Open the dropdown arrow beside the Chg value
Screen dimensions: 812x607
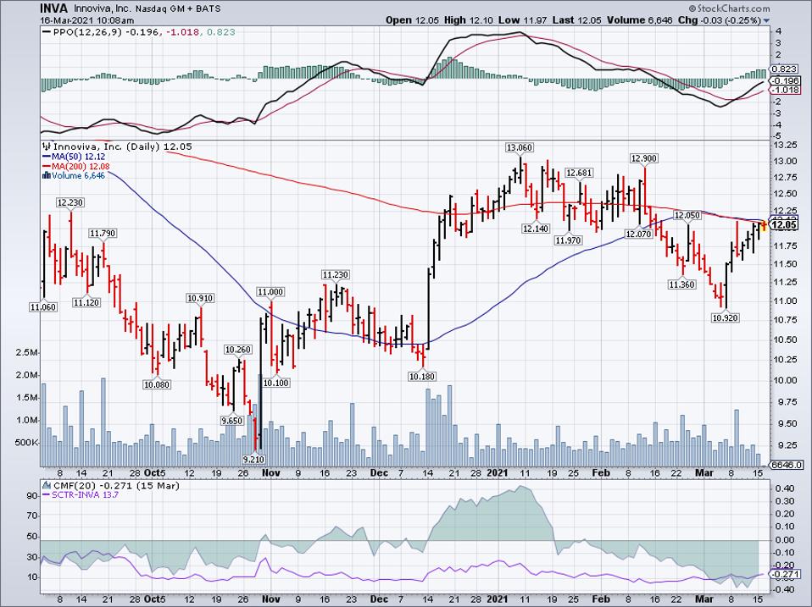[x=766, y=20]
